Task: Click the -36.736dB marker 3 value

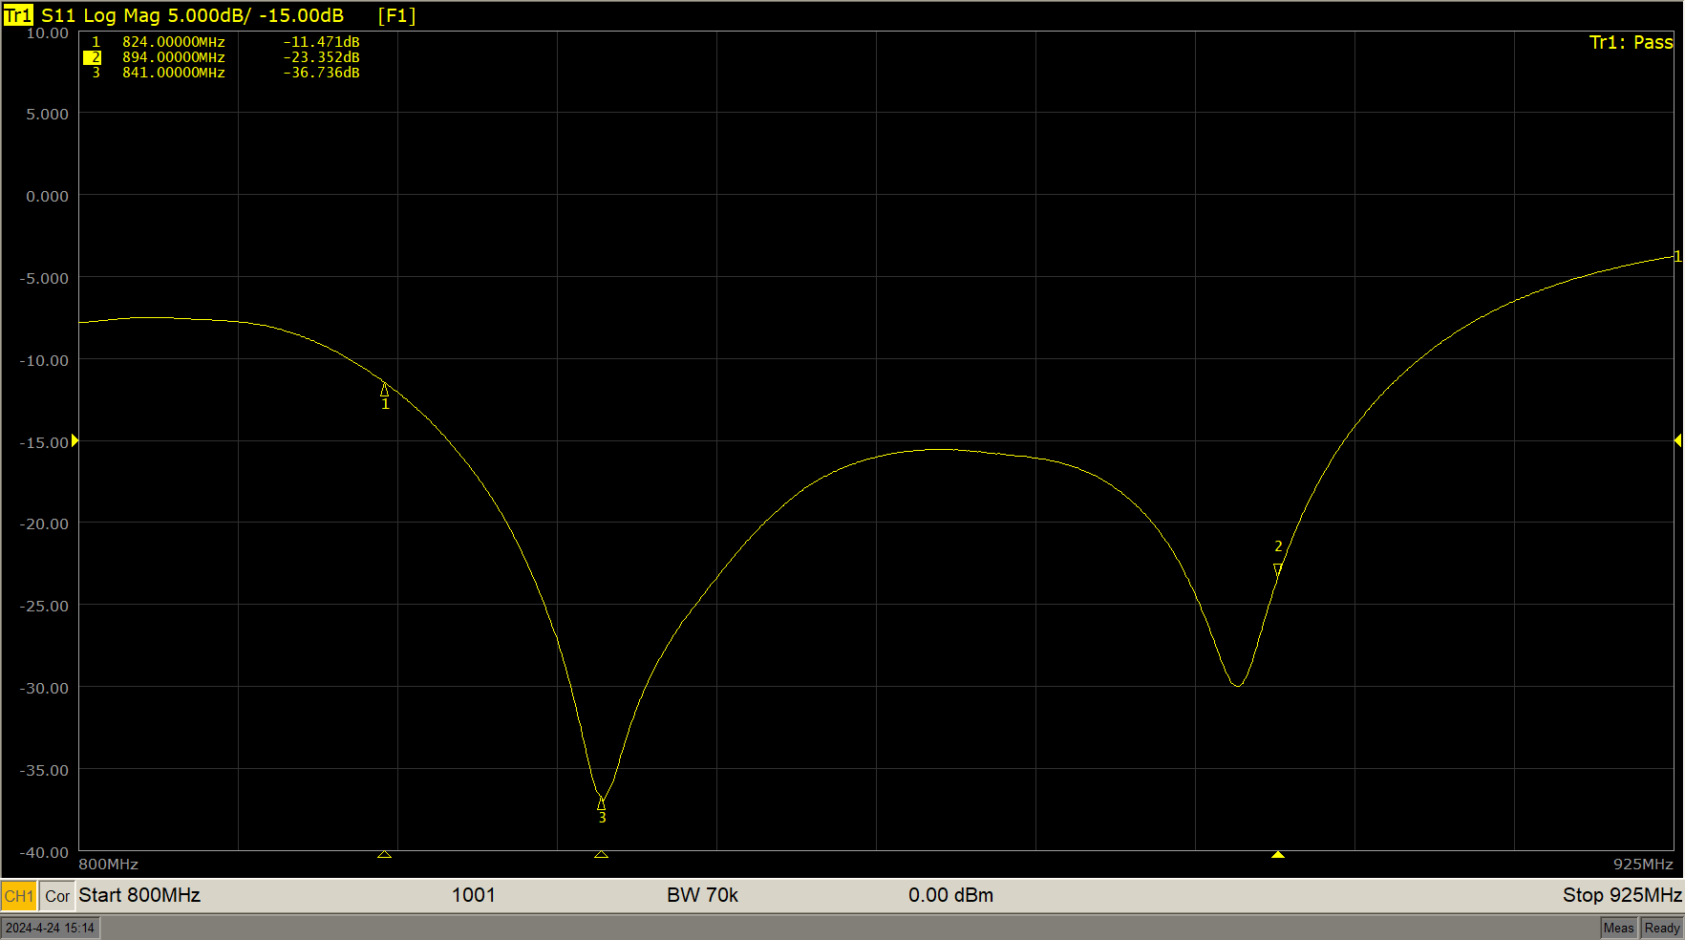Action: (x=322, y=73)
